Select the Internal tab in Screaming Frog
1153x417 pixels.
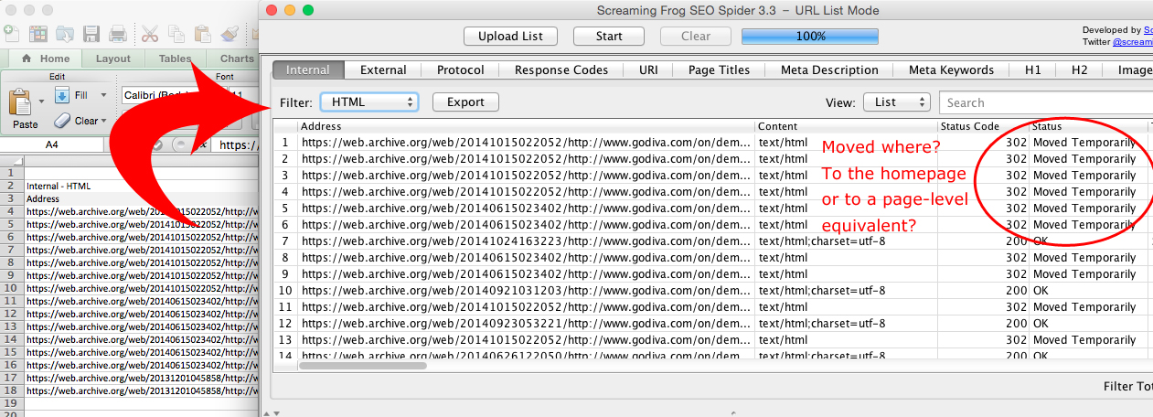[308, 69]
